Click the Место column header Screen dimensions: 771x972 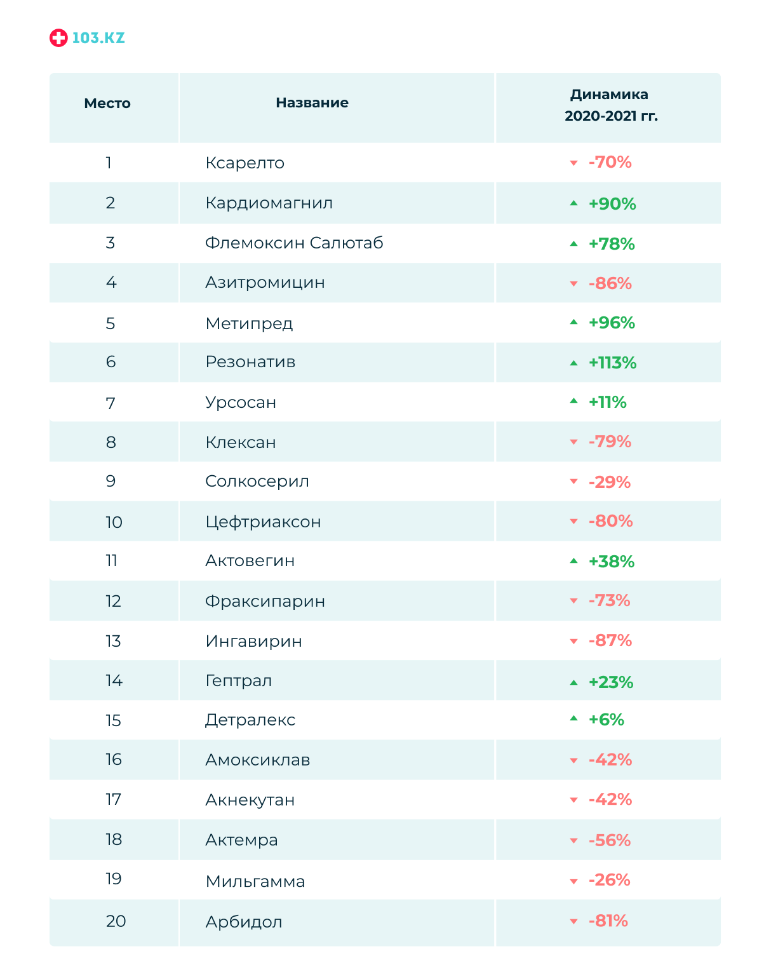coord(107,104)
